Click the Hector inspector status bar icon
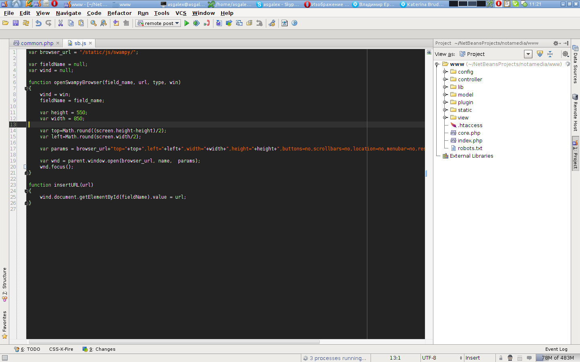 pyautogui.click(x=510, y=358)
